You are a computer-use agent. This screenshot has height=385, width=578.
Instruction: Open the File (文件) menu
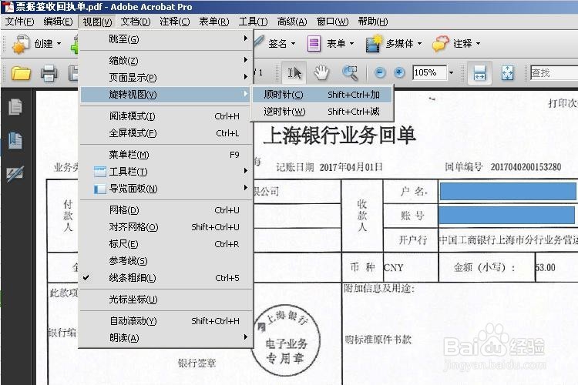pyautogui.click(x=19, y=22)
